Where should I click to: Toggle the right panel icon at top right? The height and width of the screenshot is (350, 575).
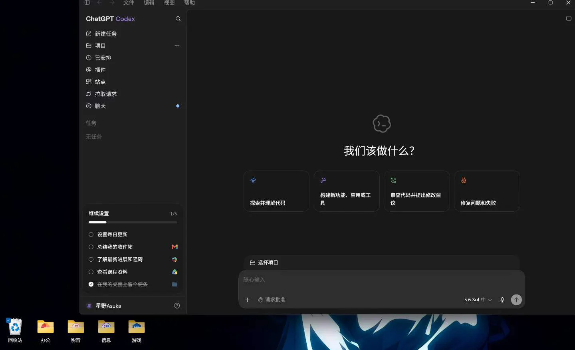click(569, 18)
